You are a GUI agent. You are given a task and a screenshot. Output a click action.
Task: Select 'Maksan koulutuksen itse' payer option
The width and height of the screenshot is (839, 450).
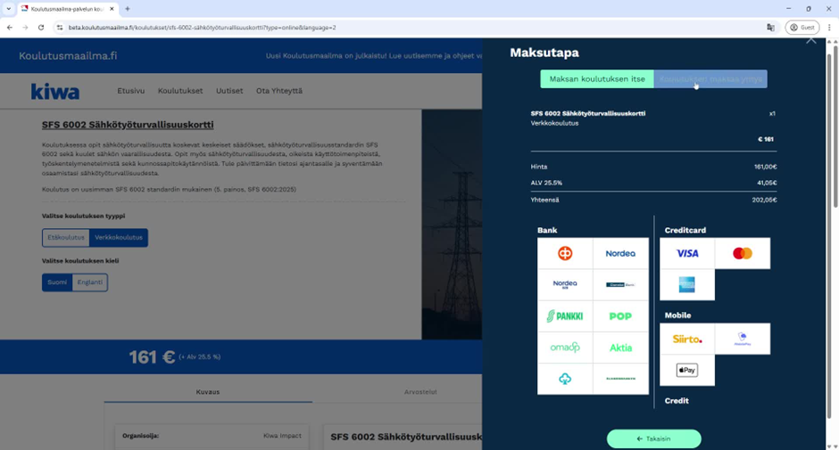(x=597, y=79)
